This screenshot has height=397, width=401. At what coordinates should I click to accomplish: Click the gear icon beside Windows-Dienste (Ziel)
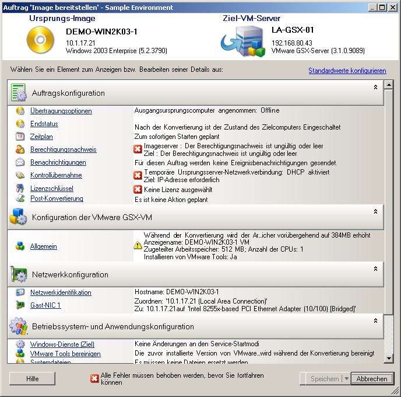tap(20, 344)
